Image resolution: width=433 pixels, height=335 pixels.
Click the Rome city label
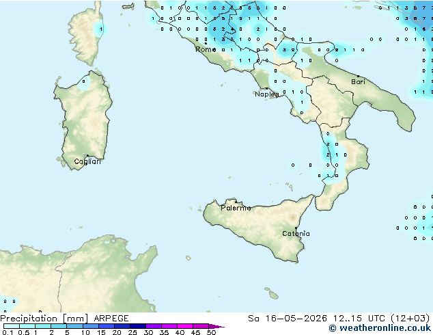pyautogui.click(x=206, y=49)
